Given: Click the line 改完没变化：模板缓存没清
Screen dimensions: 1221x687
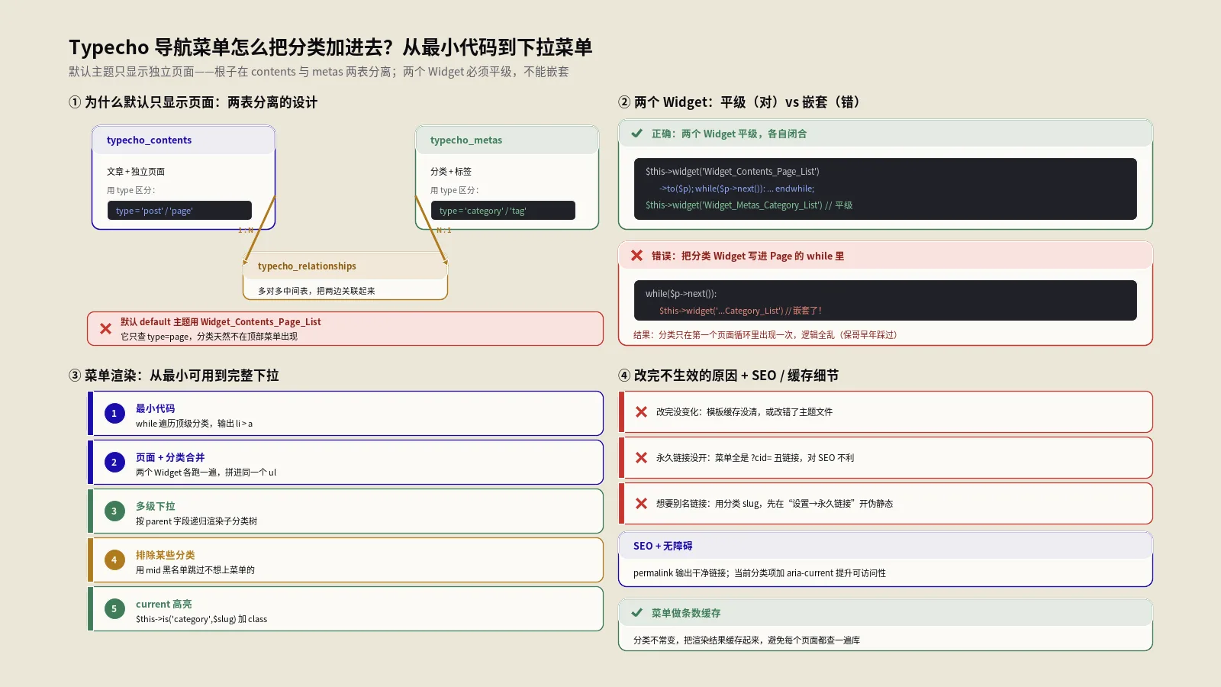Looking at the screenshot, I should click(x=744, y=412).
